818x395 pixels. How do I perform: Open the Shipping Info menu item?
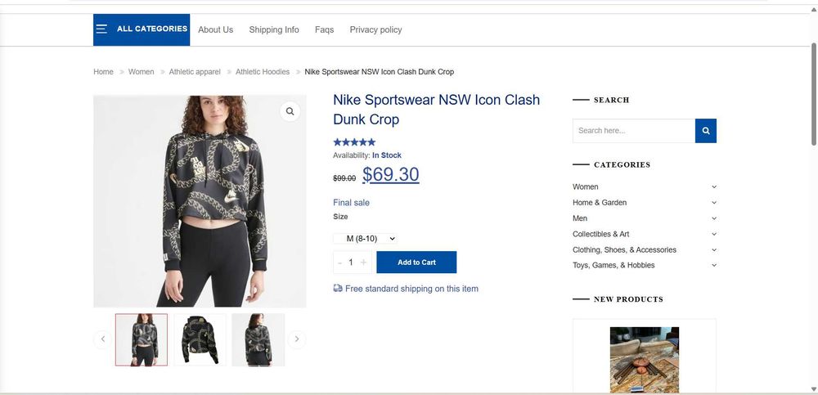(274, 29)
